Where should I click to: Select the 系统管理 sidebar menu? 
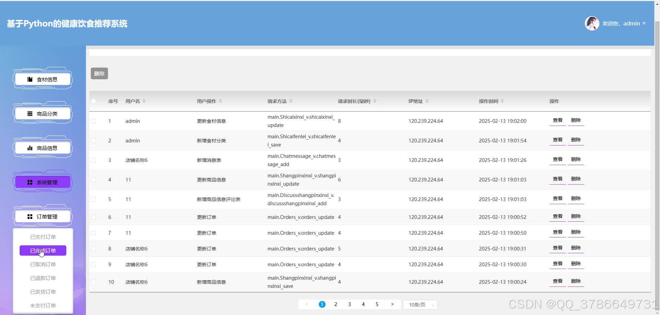coord(43,182)
